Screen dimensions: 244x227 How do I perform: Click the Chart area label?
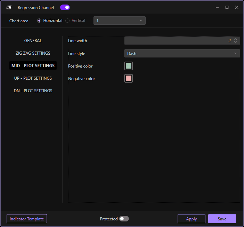19,21
